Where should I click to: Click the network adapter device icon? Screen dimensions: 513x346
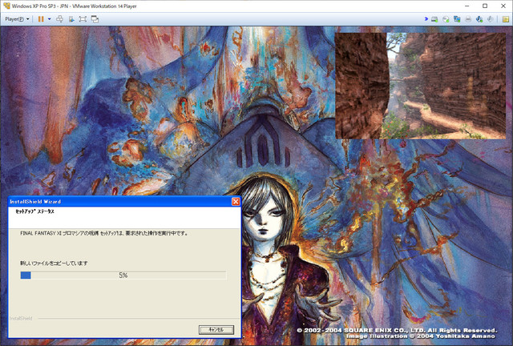(457, 19)
